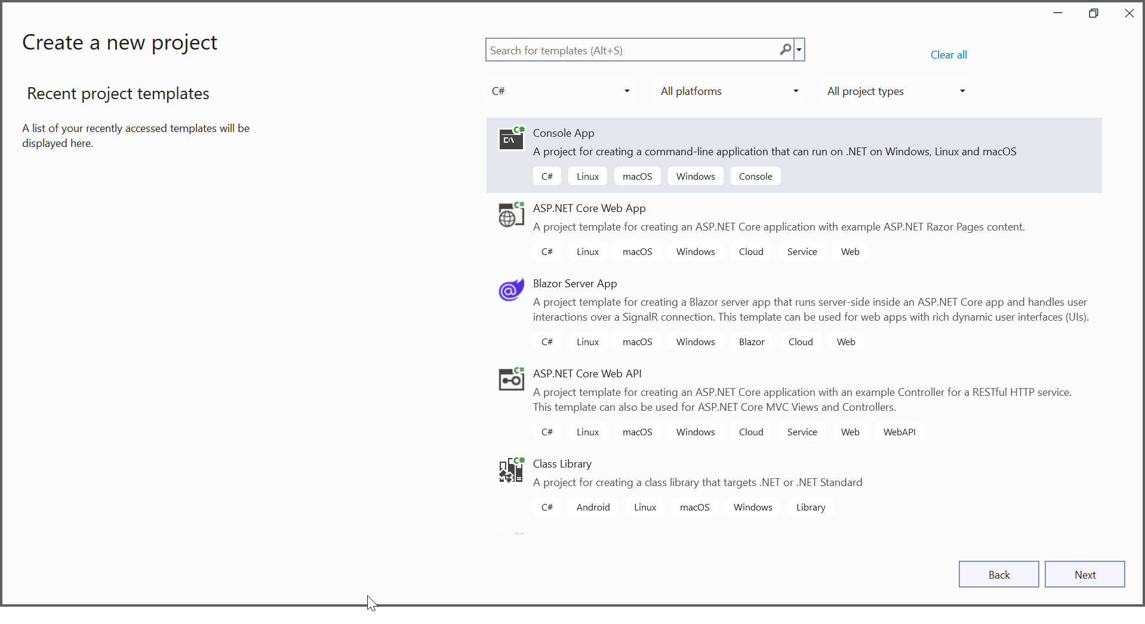Click Service tag under ASP.NET Core Web API
Screen dimensions: 1145x624
[802, 432]
